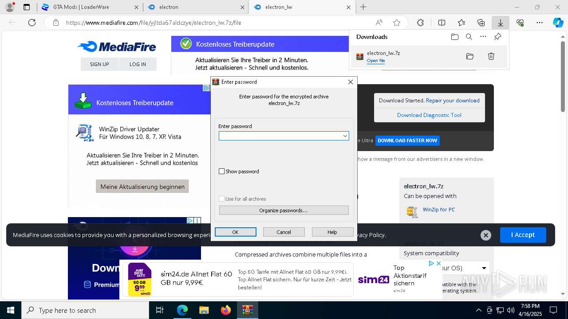568x319 pixels.
Task: Launch the Copilot sidebar icon
Action: (x=558, y=23)
